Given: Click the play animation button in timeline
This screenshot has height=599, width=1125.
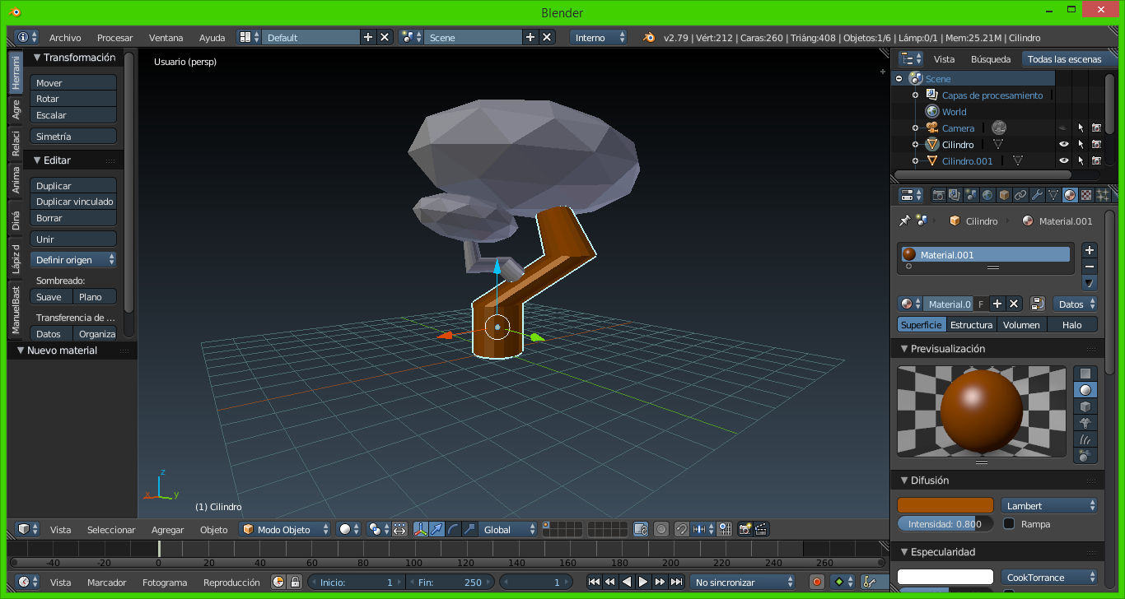Looking at the screenshot, I should tap(643, 582).
